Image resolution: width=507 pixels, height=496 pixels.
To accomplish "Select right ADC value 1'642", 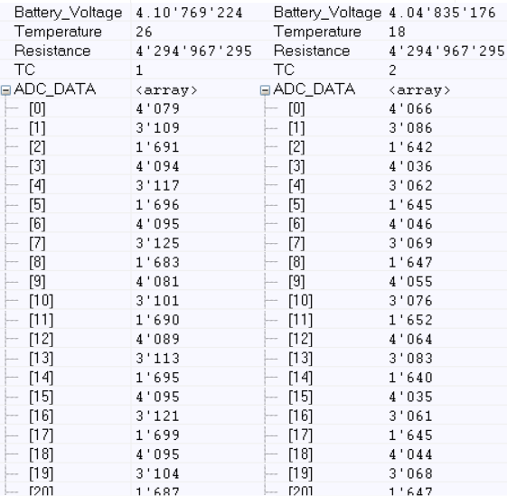I will 410,147.
